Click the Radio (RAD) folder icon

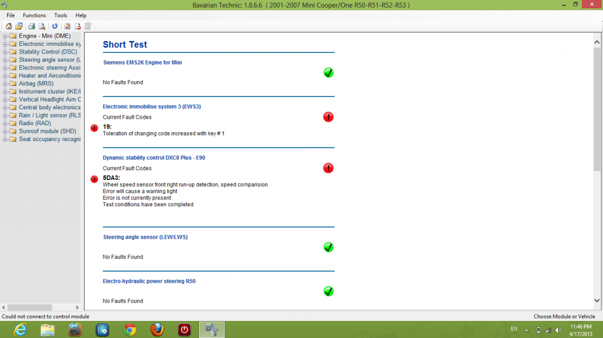coord(13,123)
